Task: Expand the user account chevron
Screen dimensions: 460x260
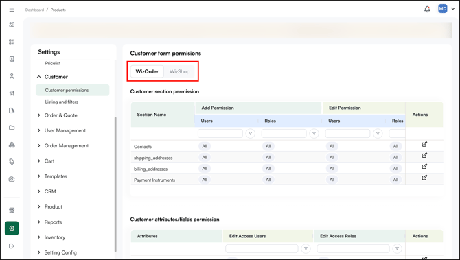Action: click(453, 9)
